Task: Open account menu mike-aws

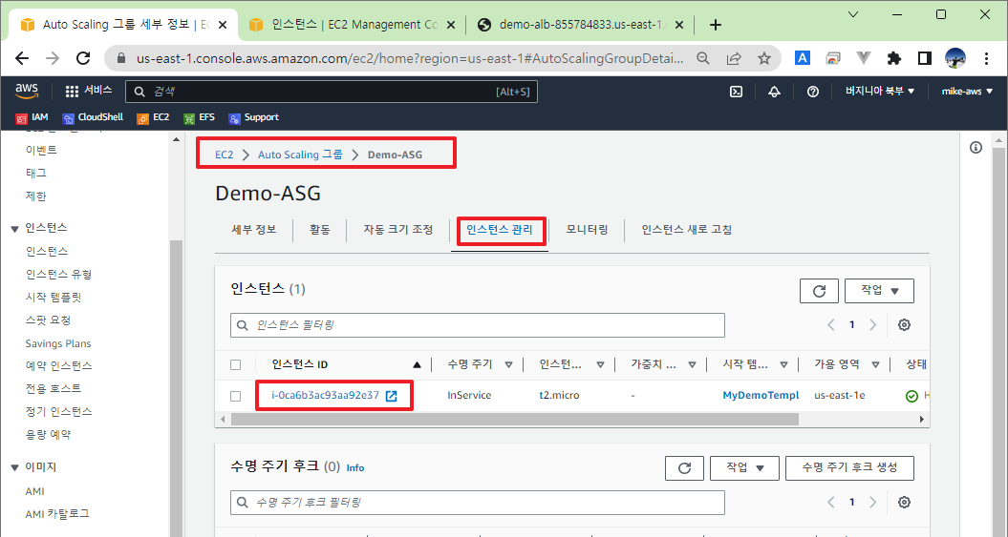Action: pyautogui.click(x=967, y=92)
